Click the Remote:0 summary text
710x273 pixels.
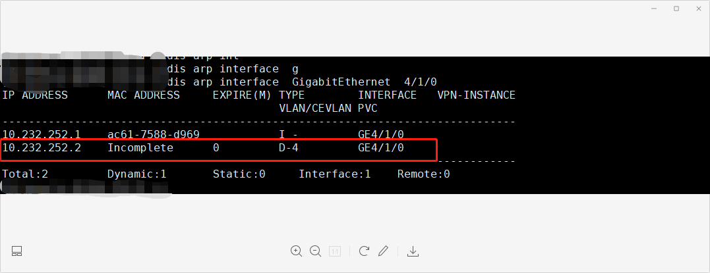423,174
